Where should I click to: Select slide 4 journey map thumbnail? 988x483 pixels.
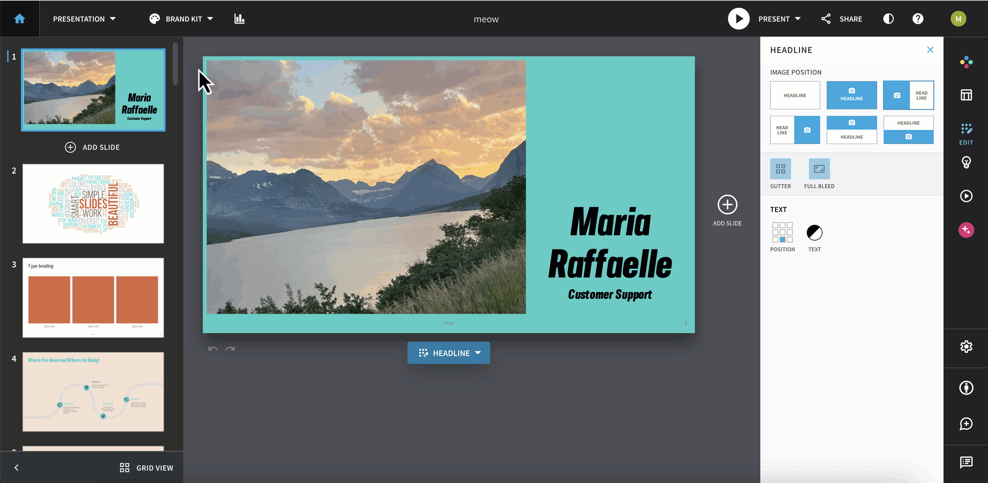click(x=93, y=392)
